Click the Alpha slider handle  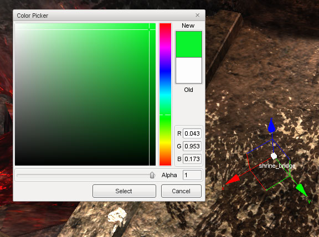[x=152, y=175]
